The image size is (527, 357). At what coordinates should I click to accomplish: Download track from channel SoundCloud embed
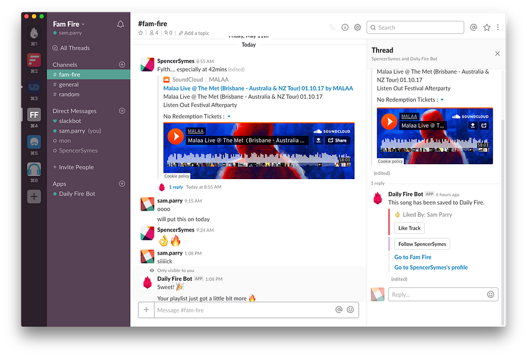(x=318, y=140)
